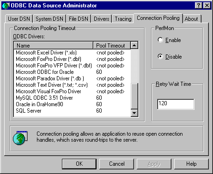
Task: Click the question mark help button in title bar
Action: click(x=198, y=6)
